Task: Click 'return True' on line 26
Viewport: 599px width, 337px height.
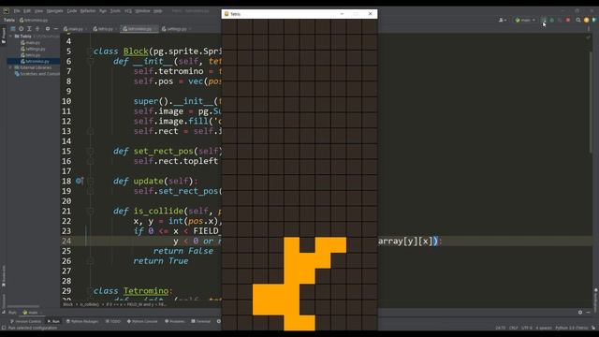Action: pos(161,261)
